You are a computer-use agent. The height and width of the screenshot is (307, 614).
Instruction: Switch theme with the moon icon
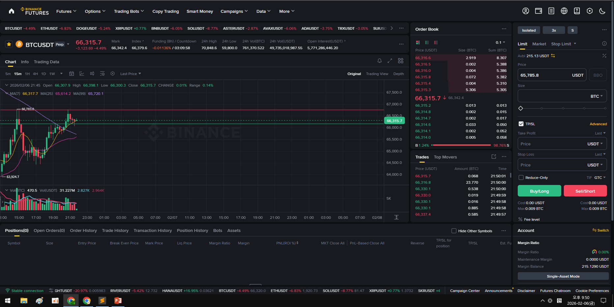[602, 11]
